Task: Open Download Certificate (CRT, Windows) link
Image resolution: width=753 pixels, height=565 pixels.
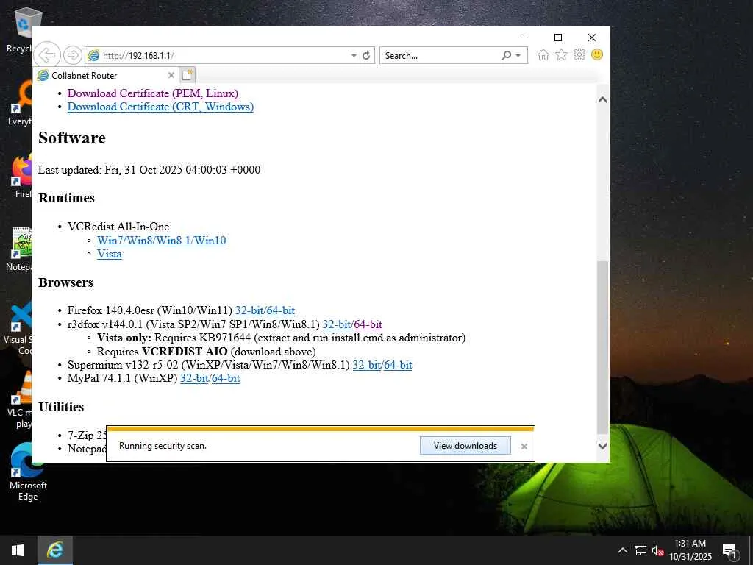Action: [x=160, y=107]
